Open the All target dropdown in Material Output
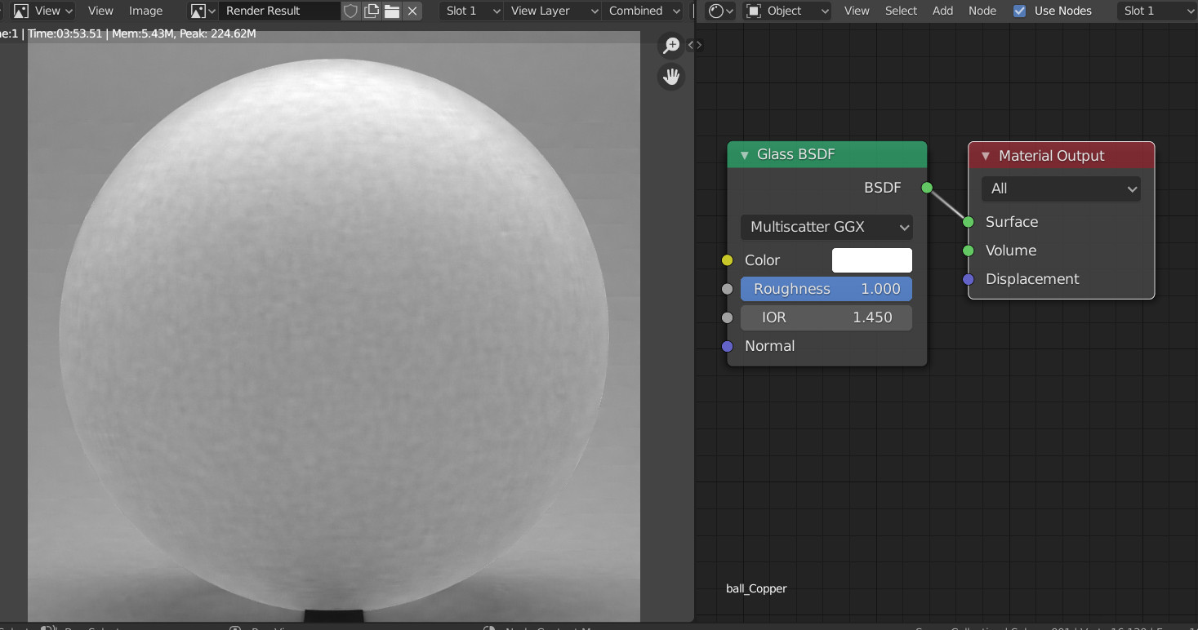The height and width of the screenshot is (630, 1198). click(1061, 189)
